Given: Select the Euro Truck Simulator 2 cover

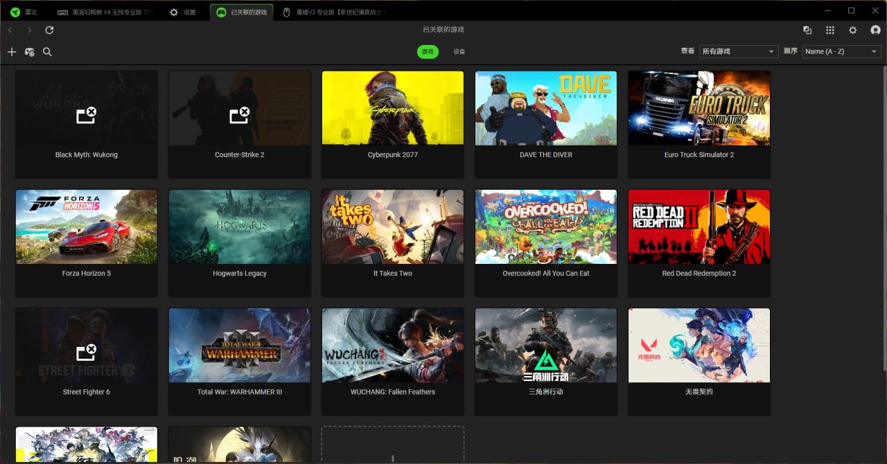Looking at the screenshot, I should click(699, 107).
